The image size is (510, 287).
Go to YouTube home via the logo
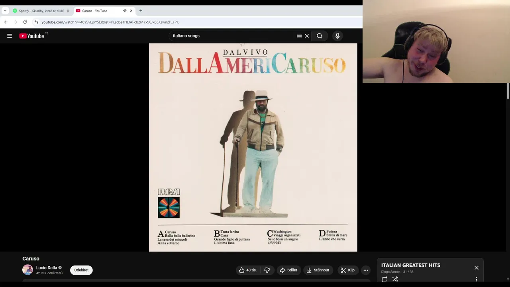(x=31, y=36)
